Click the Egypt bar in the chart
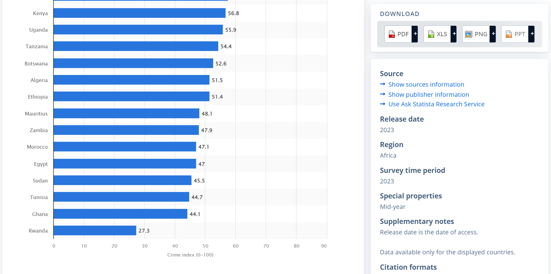 [125, 164]
